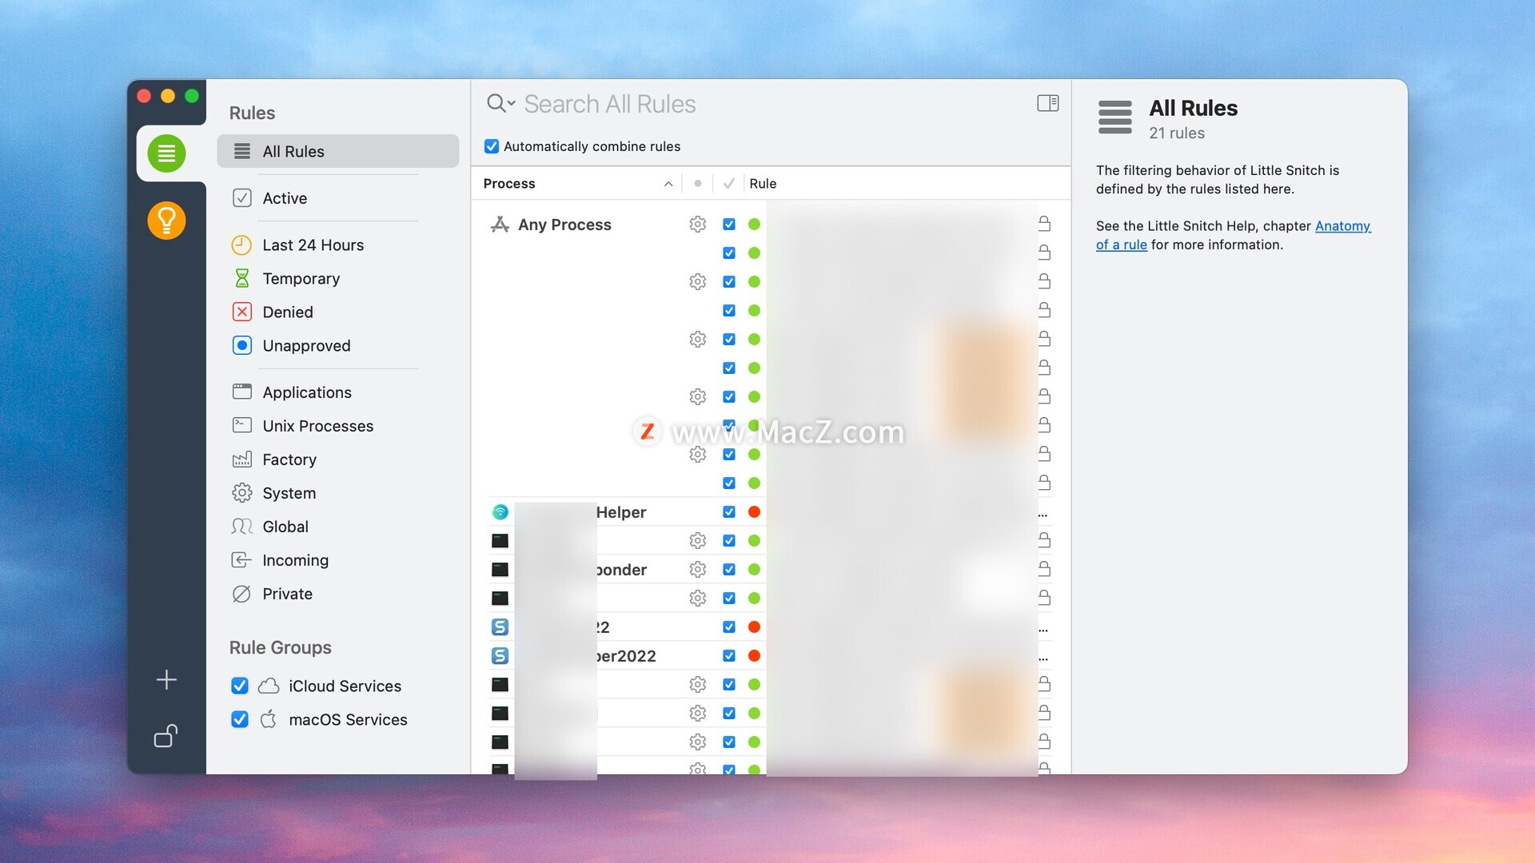Uncheck the macOS Services rule group
Viewport: 1535px width, 863px height.
click(240, 719)
